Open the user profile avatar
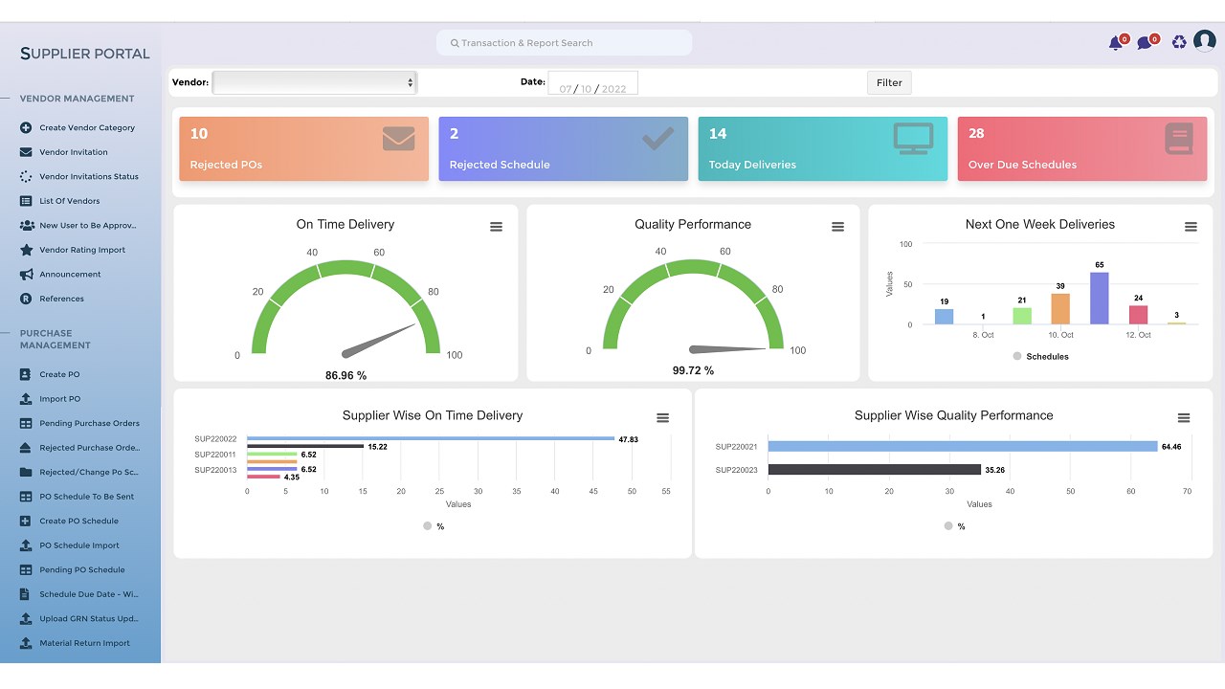The image size is (1225, 689). [1204, 41]
